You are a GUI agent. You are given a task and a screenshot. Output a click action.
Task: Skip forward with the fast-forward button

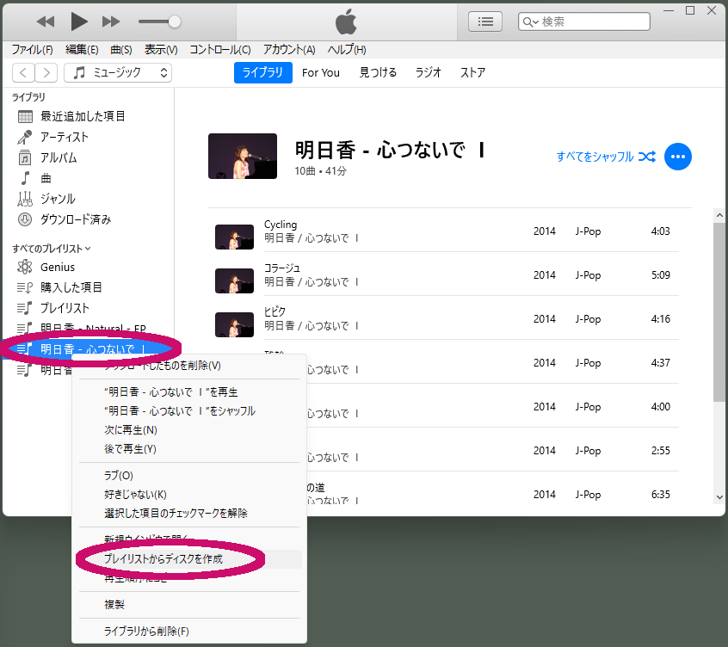tap(111, 22)
